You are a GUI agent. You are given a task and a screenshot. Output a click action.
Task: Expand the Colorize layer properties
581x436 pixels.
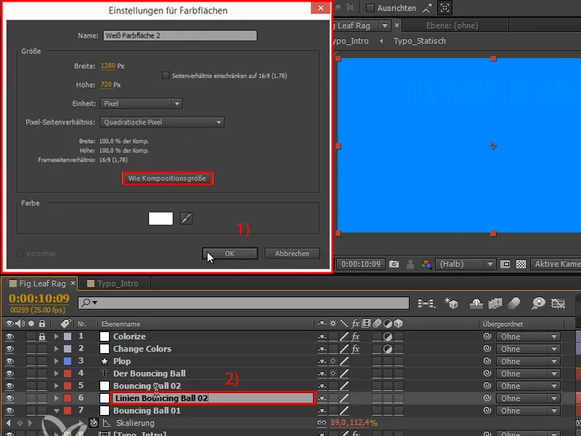(x=56, y=336)
